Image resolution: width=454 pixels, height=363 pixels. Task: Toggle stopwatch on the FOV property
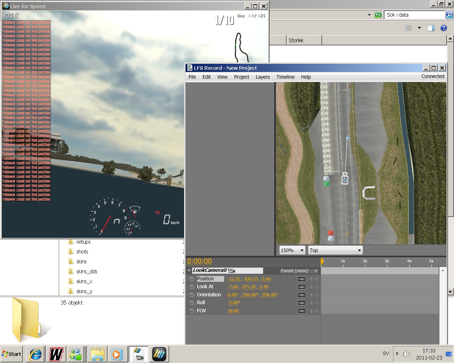coord(192,311)
